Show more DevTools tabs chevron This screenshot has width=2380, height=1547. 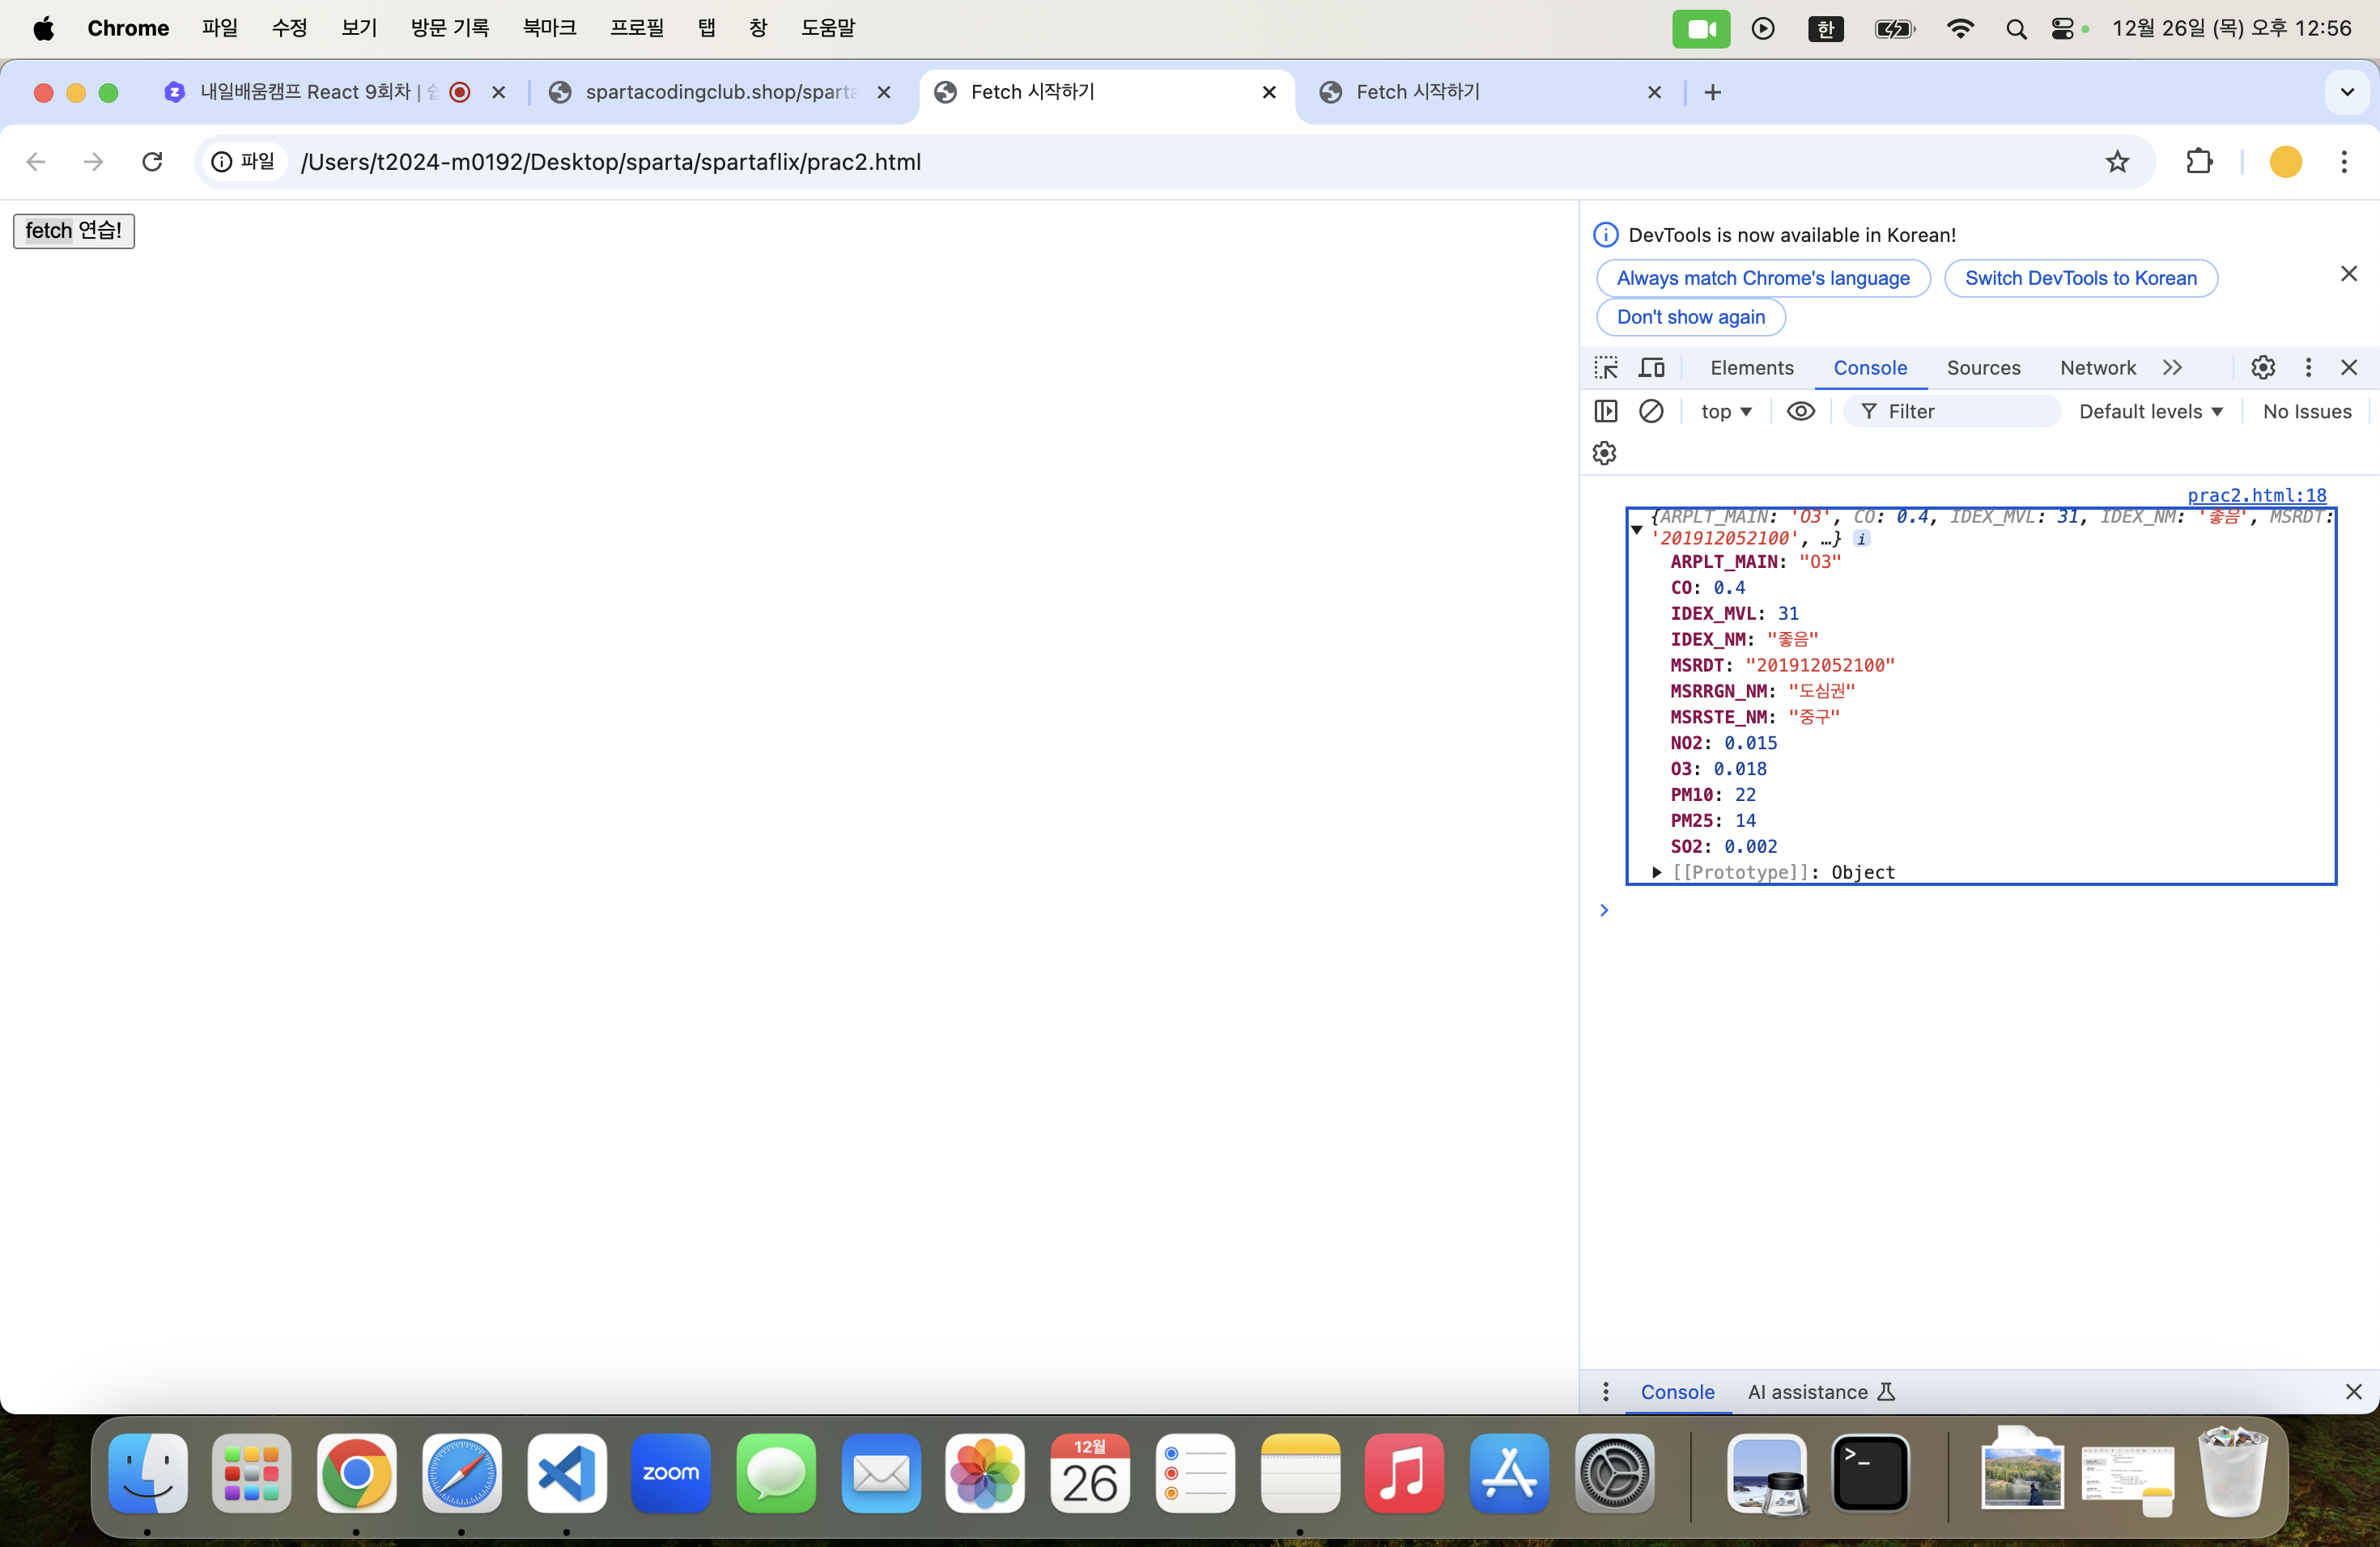[2172, 368]
